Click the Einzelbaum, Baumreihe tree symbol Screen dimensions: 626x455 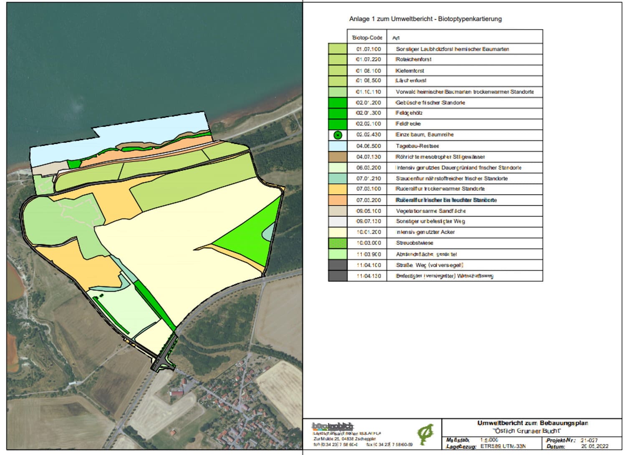[x=338, y=135]
